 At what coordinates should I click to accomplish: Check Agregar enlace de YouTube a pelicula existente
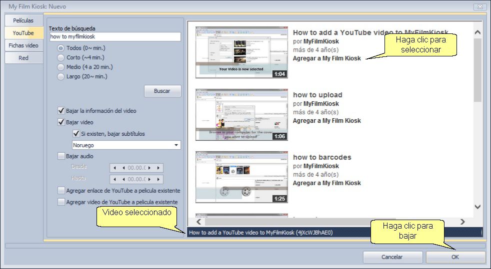[x=61, y=190]
